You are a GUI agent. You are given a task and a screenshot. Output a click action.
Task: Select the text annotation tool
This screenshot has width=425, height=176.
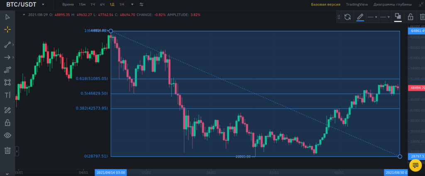point(7,95)
